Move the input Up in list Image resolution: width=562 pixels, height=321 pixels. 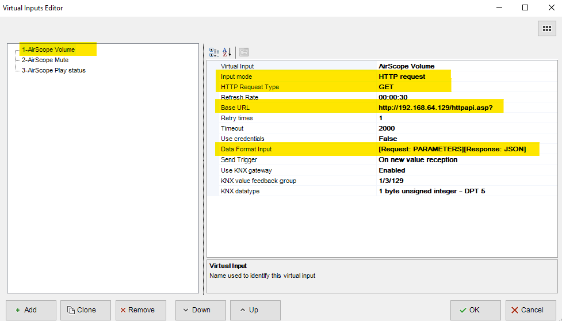250,309
